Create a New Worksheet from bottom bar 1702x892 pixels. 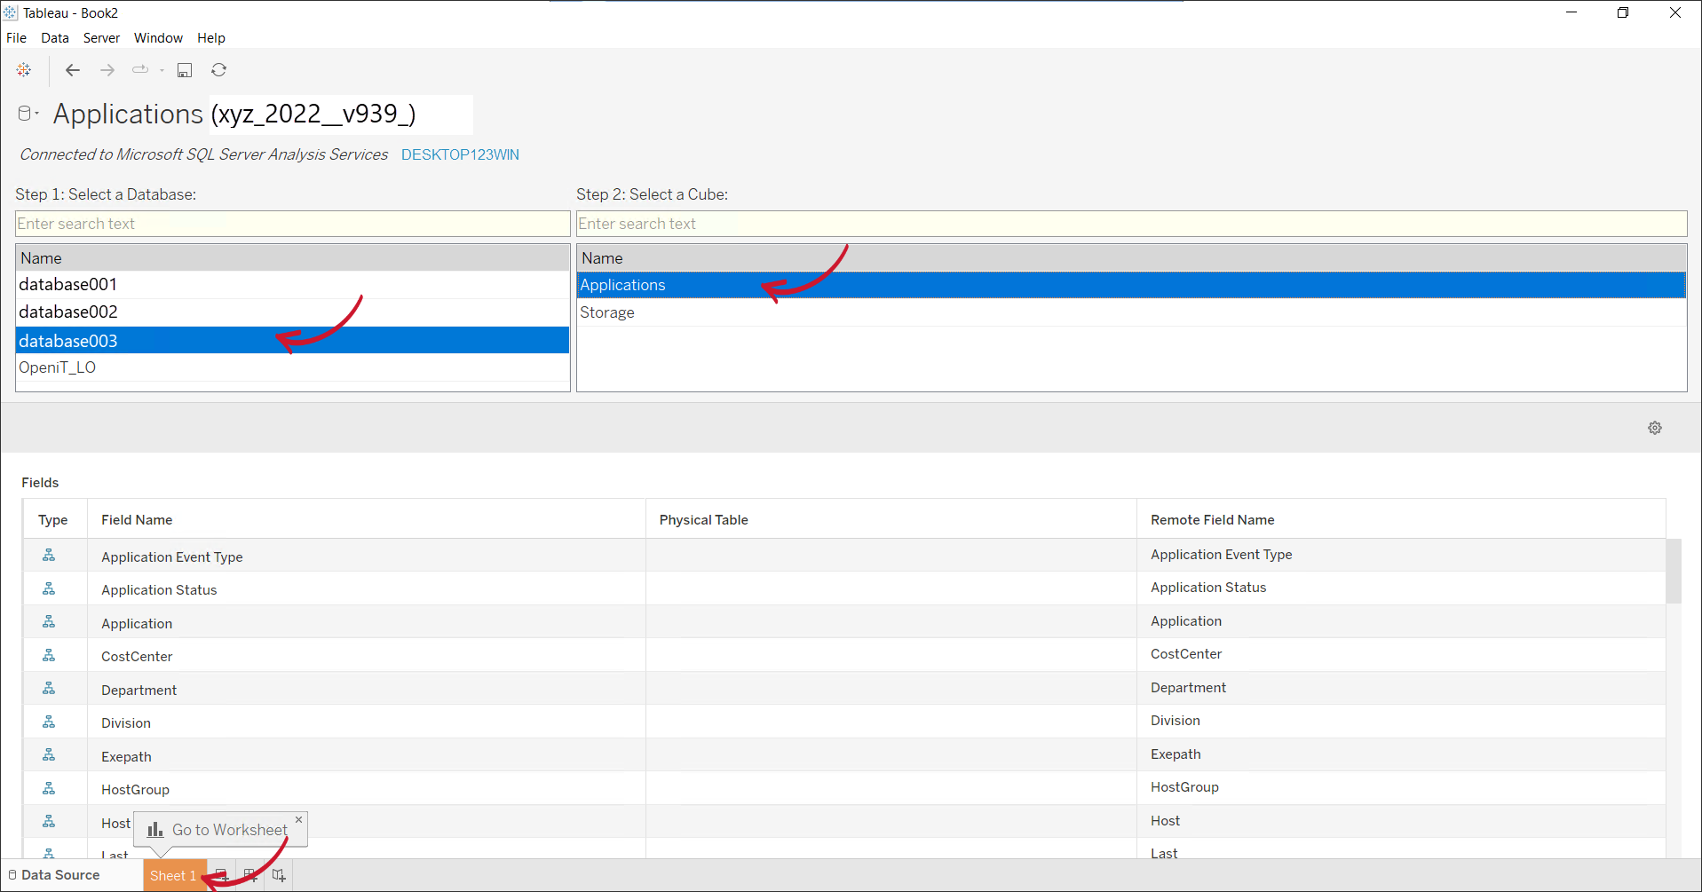[x=221, y=875]
